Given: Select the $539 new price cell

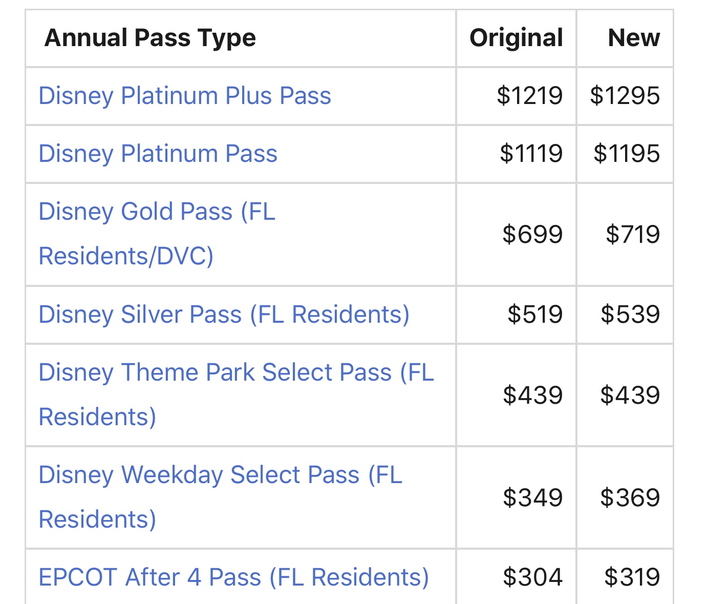Looking at the screenshot, I should tap(630, 315).
